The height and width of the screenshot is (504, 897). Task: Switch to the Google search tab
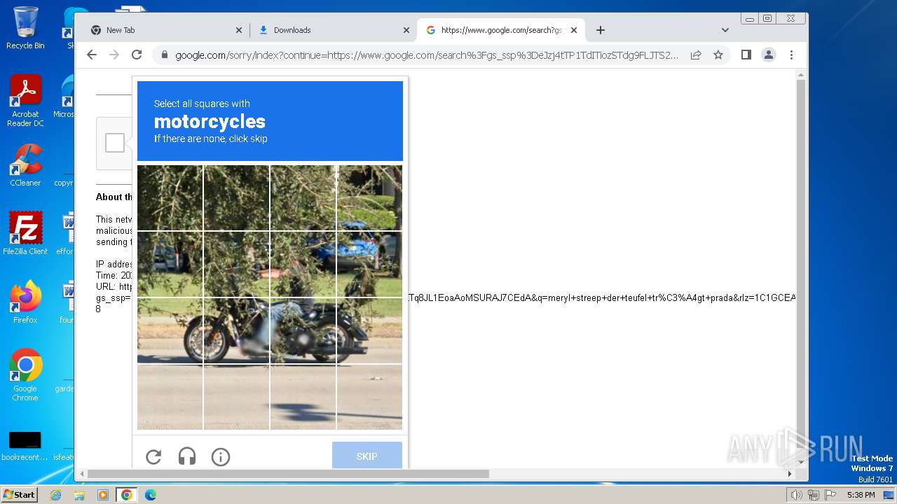[501, 30]
